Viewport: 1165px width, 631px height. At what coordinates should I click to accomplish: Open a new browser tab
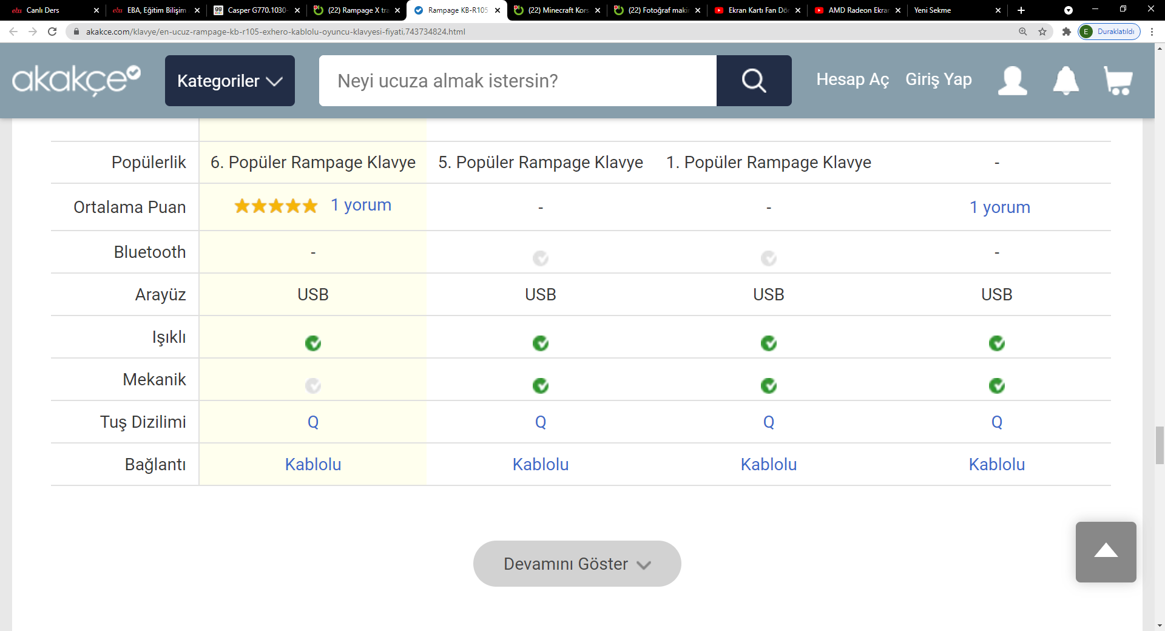click(1021, 10)
